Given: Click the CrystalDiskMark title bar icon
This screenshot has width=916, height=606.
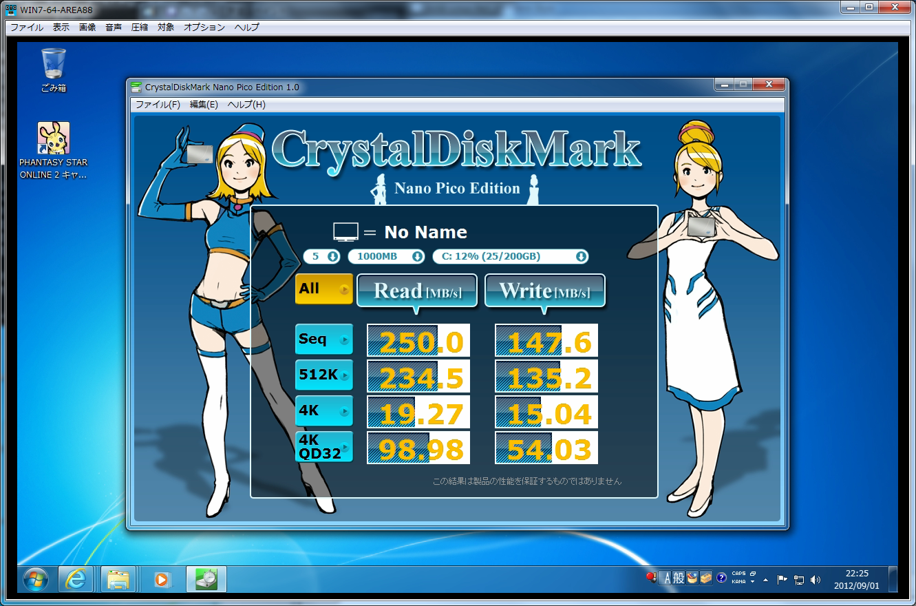Looking at the screenshot, I should tap(136, 87).
